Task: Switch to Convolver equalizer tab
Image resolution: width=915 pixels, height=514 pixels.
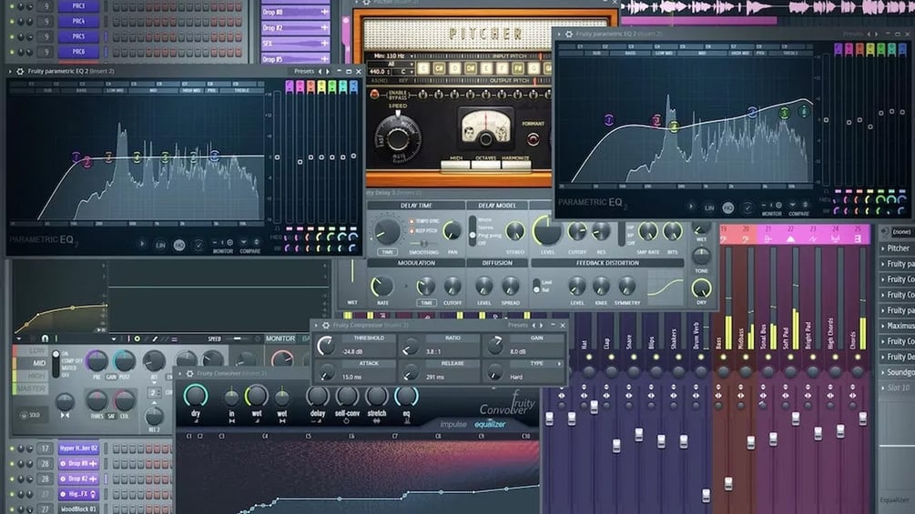Action: coord(490,424)
